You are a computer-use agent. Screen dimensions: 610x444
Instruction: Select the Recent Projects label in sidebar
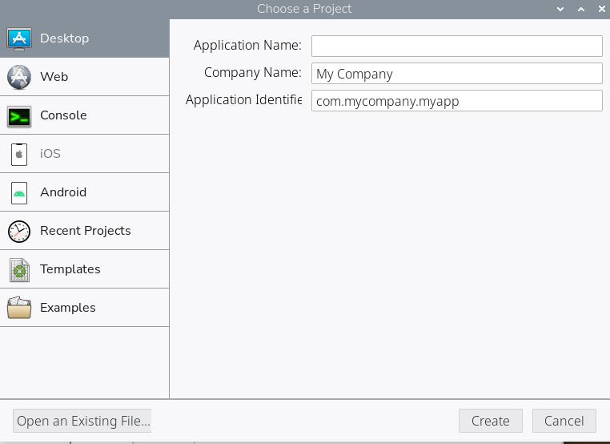(85, 231)
